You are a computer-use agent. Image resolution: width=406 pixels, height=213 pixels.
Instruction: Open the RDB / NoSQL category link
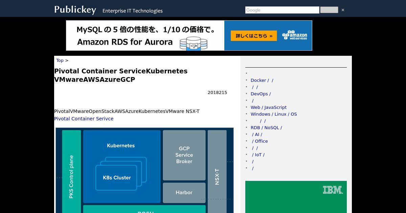tap(266, 127)
